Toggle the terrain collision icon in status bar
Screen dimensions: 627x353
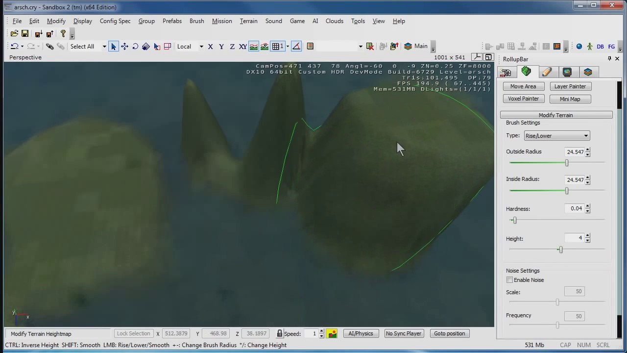(332, 334)
